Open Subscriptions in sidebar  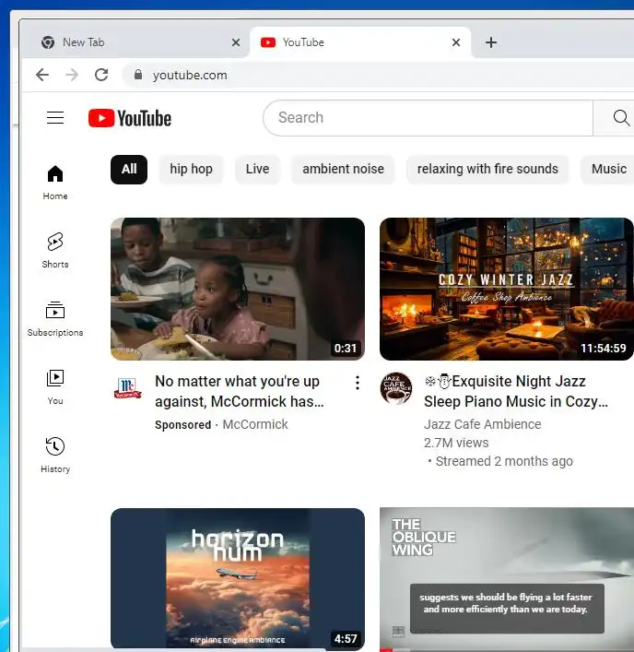point(55,319)
